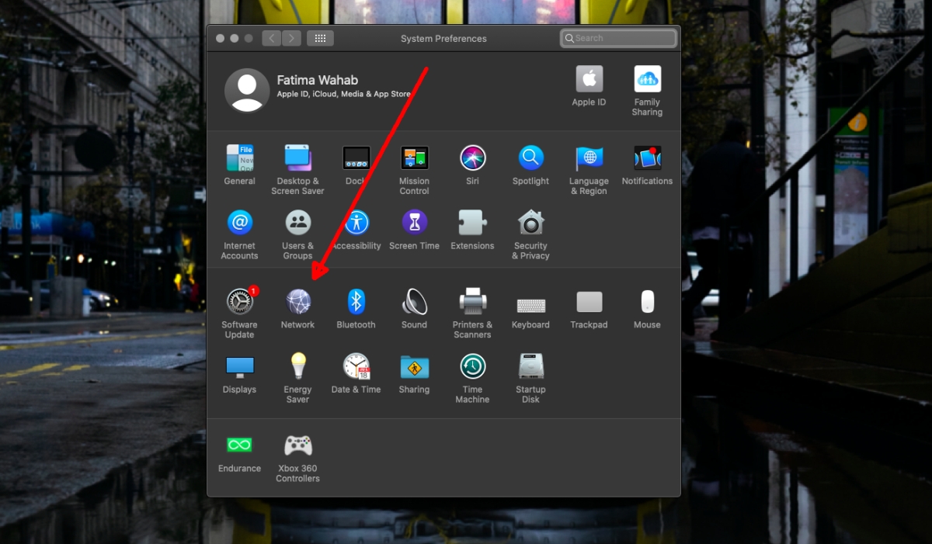Open the Endurance preference pane
The image size is (932, 544).
[239, 445]
